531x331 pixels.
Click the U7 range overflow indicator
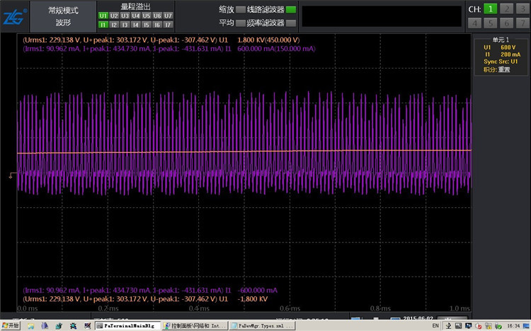click(x=168, y=16)
